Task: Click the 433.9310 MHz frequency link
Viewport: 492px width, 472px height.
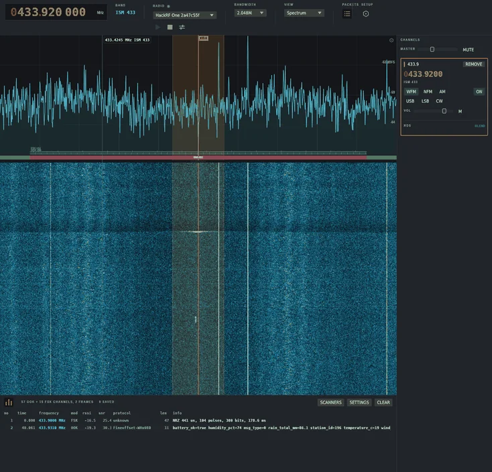Action: [x=52, y=428]
